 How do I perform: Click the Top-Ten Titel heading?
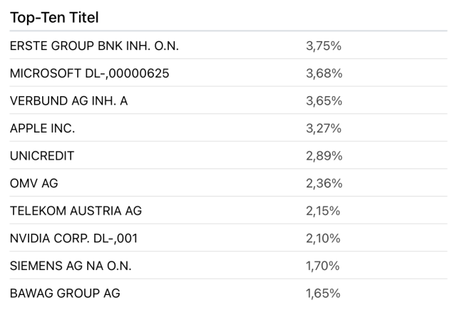click(54, 16)
